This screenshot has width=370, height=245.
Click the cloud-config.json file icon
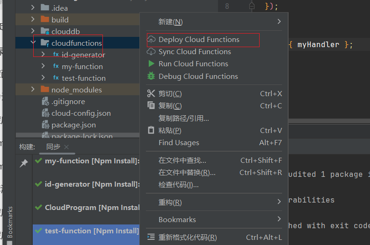(45, 113)
